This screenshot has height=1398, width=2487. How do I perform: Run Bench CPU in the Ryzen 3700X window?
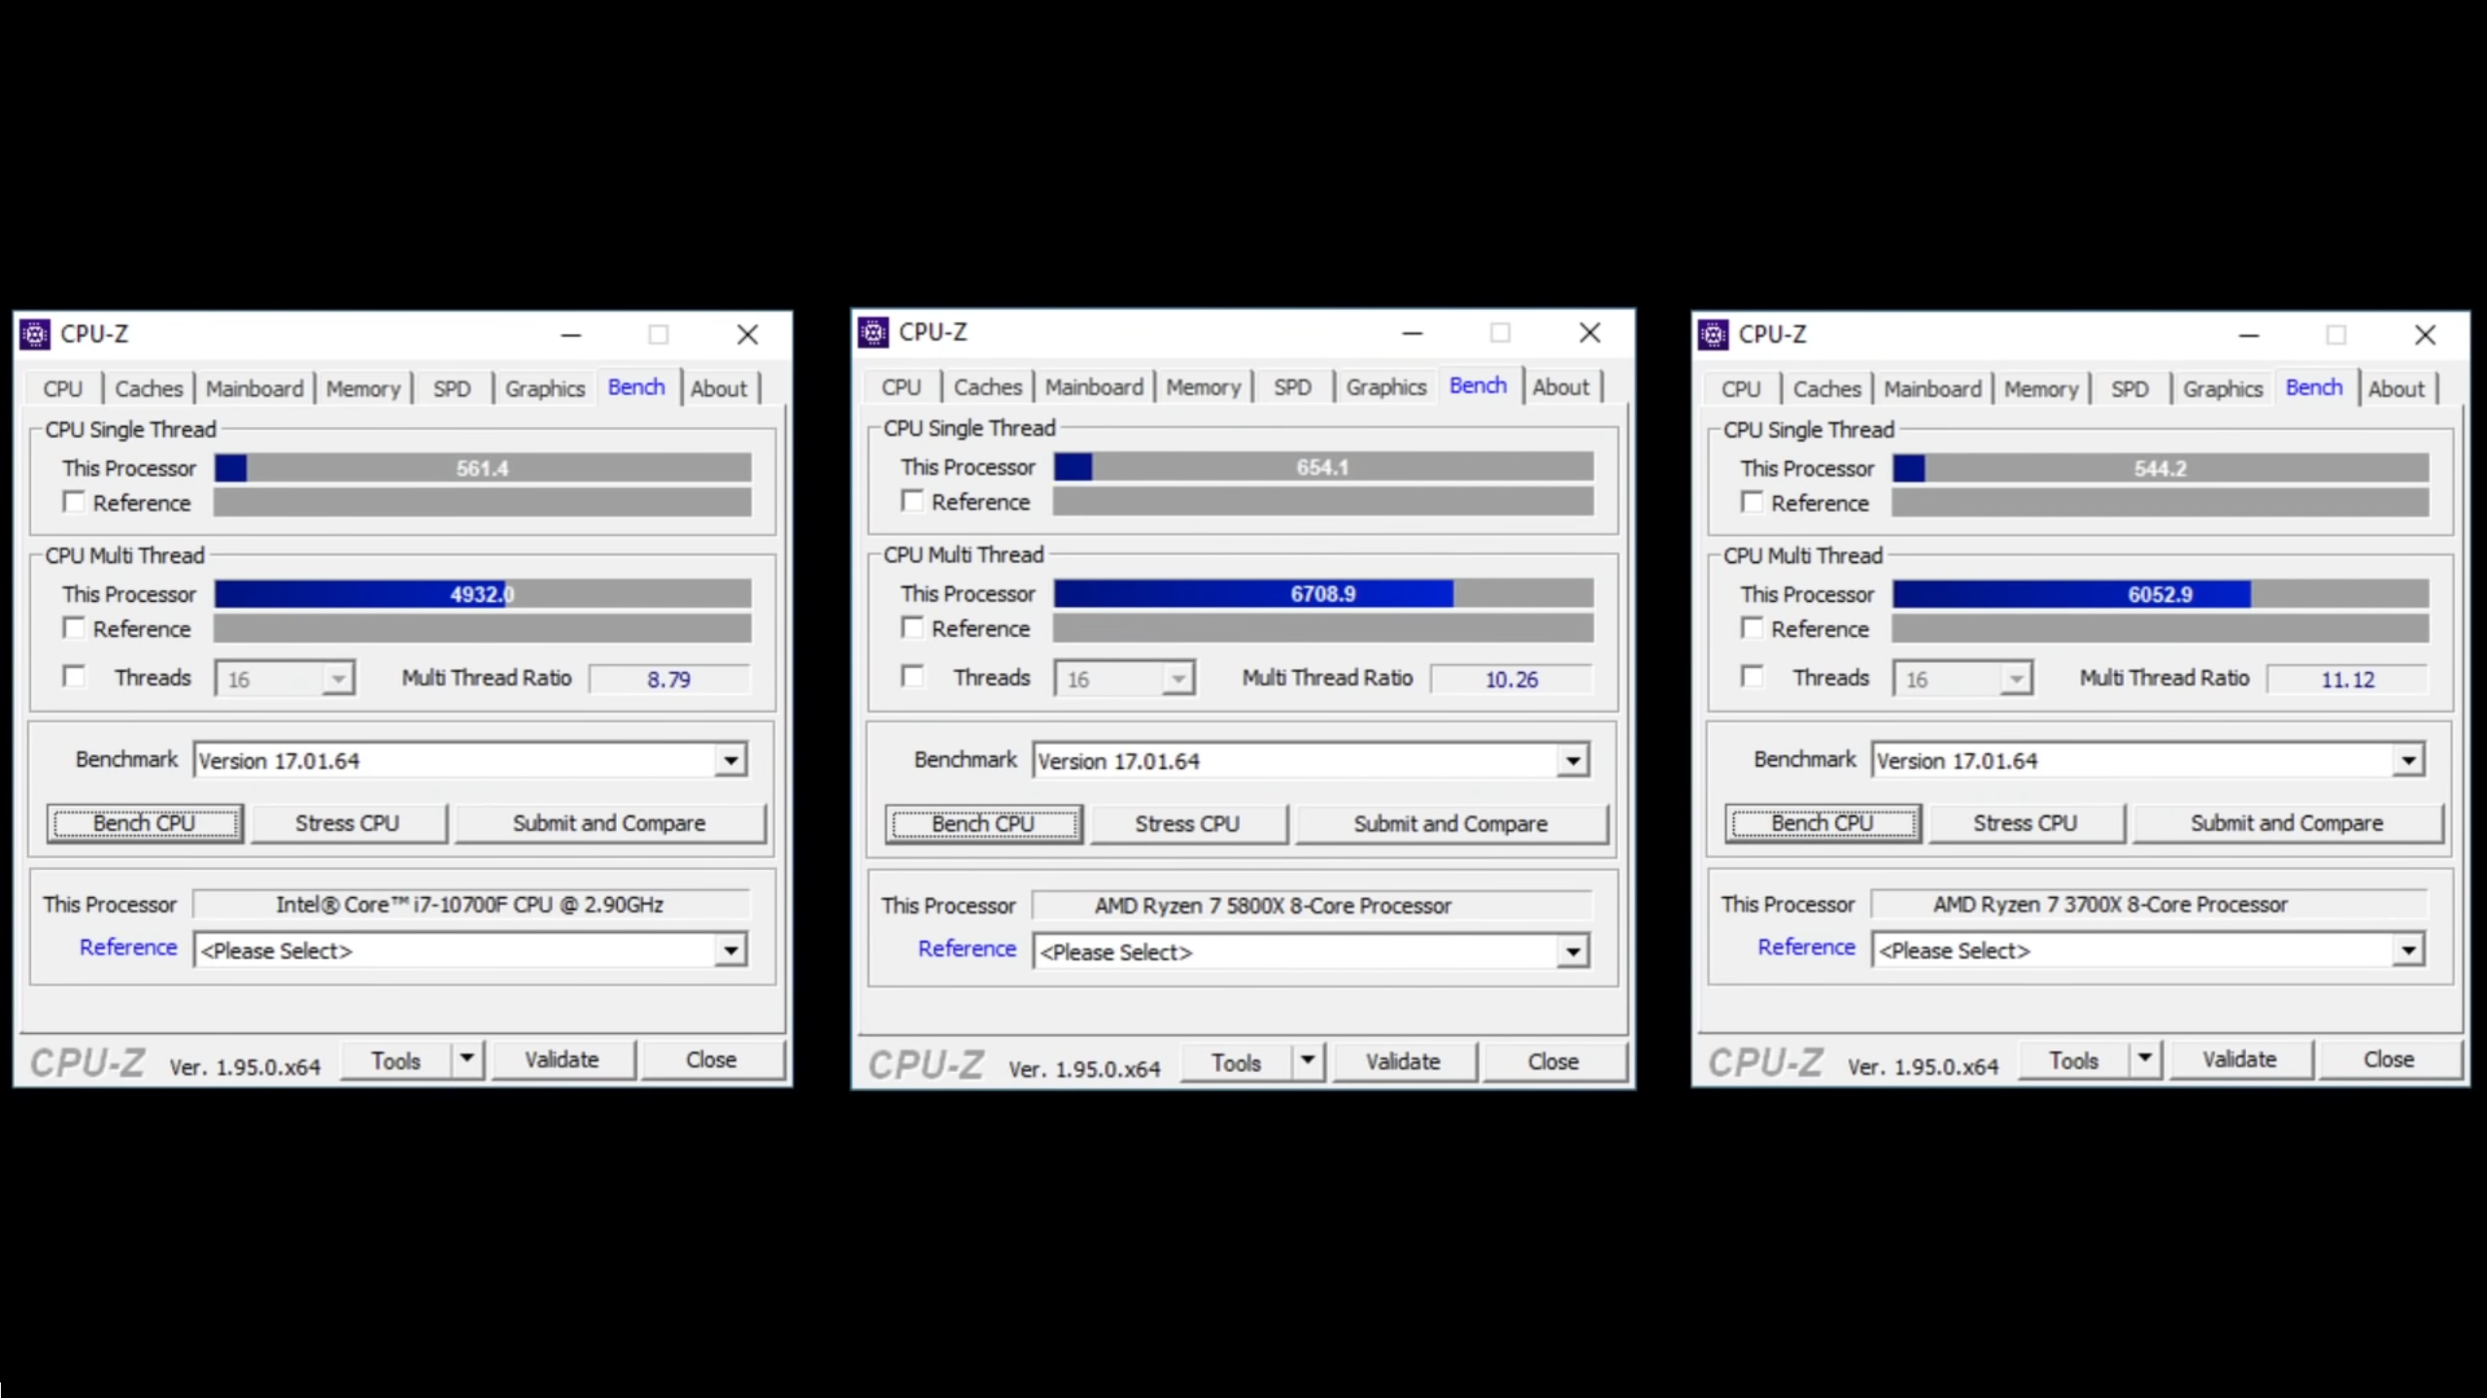point(1823,823)
